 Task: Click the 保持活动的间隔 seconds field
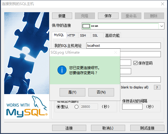pos(132,107)
